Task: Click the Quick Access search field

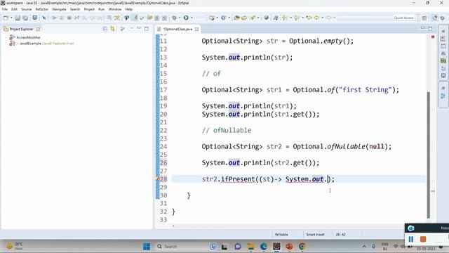Action: click(x=404, y=18)
